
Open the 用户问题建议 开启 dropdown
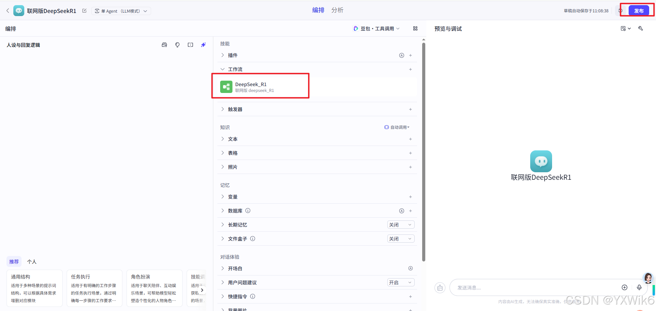click(401, 283)
